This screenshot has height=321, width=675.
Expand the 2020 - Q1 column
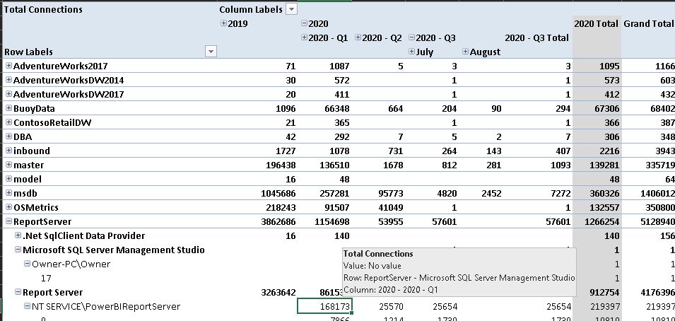pyautogui.click(x=305, y=37)
